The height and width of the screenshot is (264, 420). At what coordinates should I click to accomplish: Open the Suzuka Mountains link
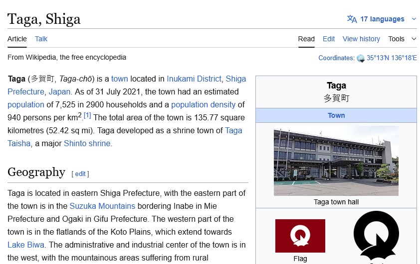coord(102,206)
